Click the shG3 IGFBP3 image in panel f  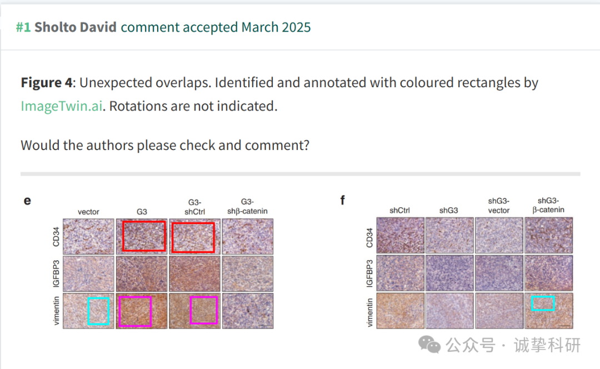pyautogui.click(x=449, y=273)
